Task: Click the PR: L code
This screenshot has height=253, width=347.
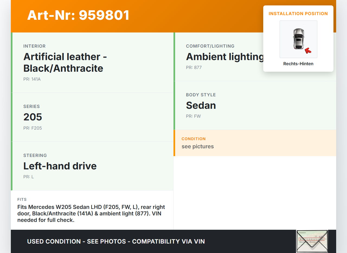Action: click(x=28, y=177)
